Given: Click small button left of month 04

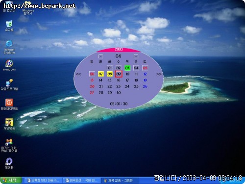Looking at the screenshot, I should click(x=100, y=56).
